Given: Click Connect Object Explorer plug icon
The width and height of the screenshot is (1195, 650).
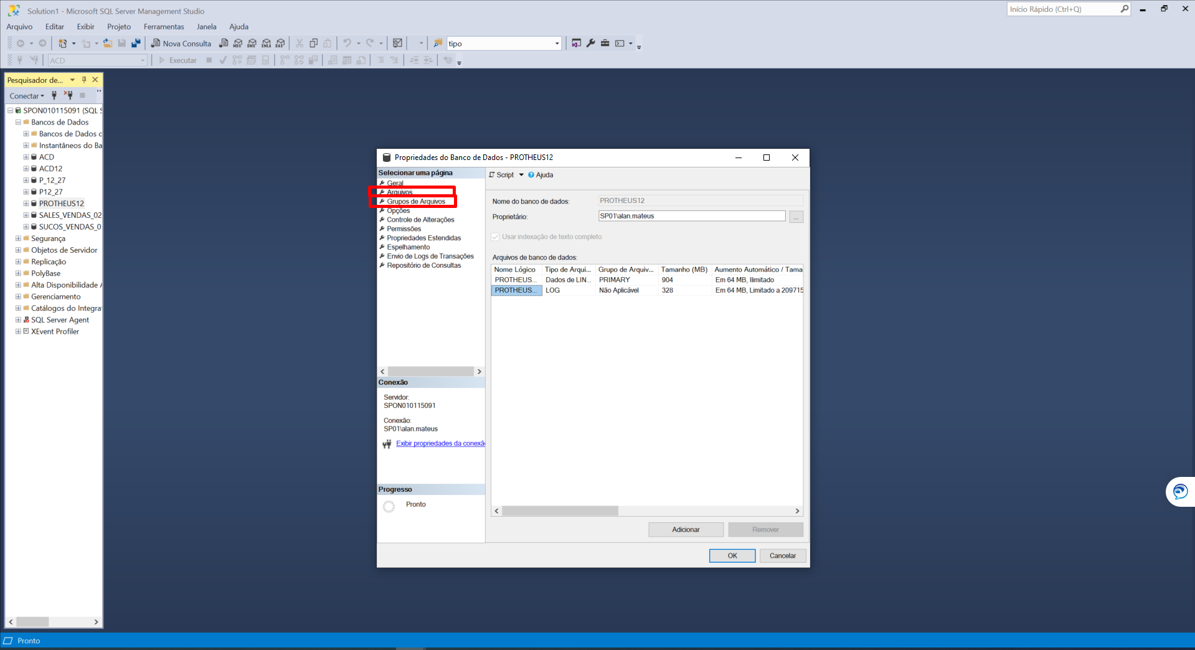Looking at the screenshot, I should pos(54,95).
